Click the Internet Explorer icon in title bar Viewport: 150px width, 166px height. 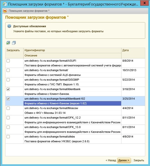pyautogui.click(x=5, y=4)
